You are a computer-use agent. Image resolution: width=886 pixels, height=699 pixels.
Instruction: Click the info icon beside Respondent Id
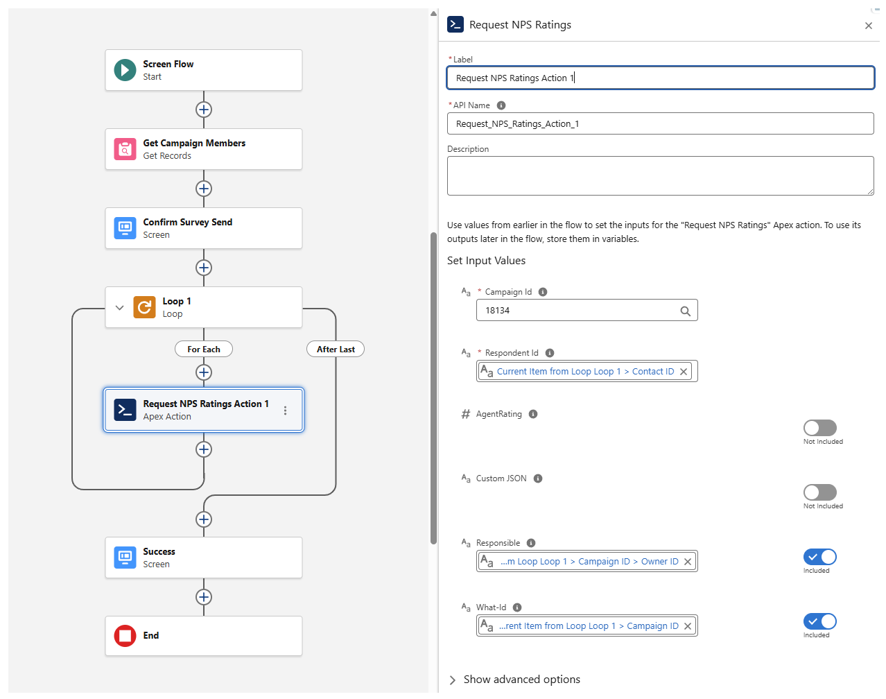(x=549, y=352)
